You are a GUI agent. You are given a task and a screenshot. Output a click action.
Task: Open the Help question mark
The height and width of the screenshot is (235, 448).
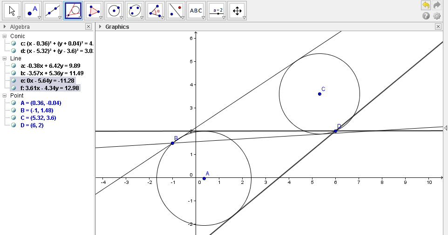pyautogui.click(x=426, y=16)
